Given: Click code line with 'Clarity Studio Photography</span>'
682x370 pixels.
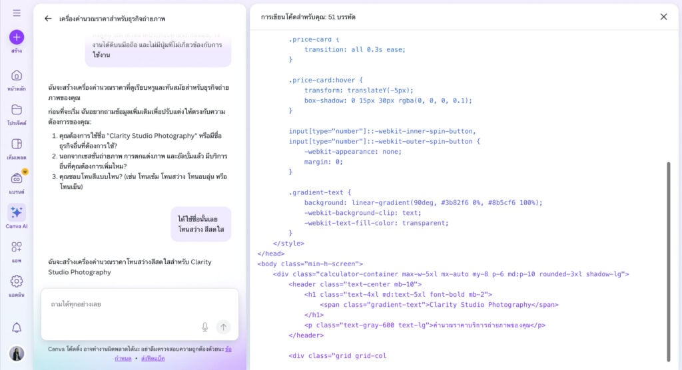Looking at the screenshot, I should point(439,305).
